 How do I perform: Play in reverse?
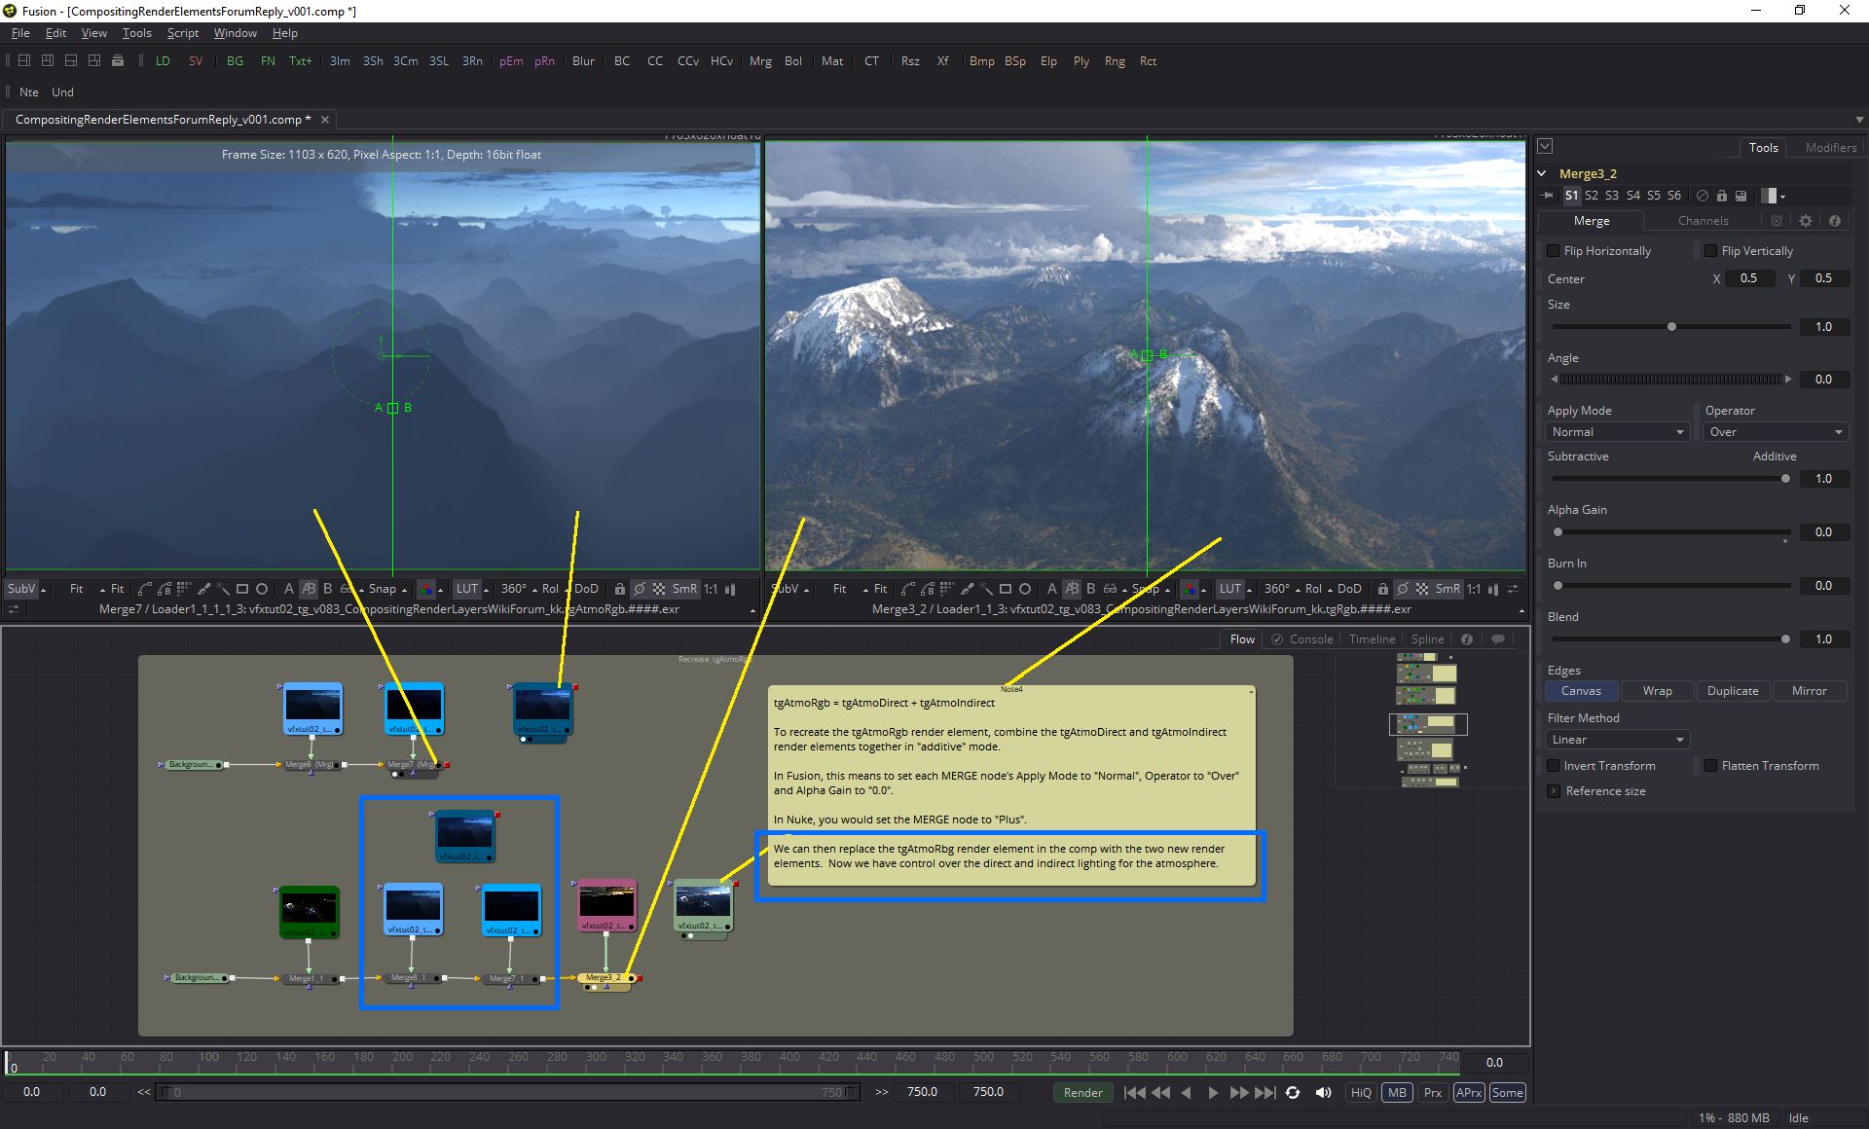pyautogui.click(x=1187, y=1092)
